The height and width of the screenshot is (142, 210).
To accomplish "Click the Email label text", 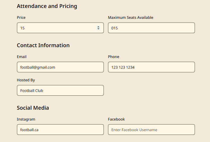I will (22, 57).
